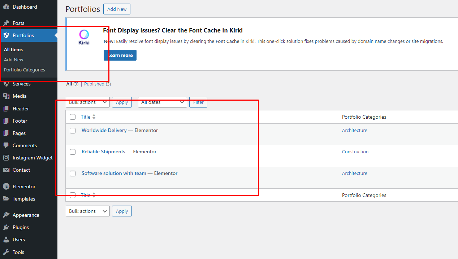458x259 pixels.
Task: Click the Pages icon in sidebar
Action: pos(6,133)
